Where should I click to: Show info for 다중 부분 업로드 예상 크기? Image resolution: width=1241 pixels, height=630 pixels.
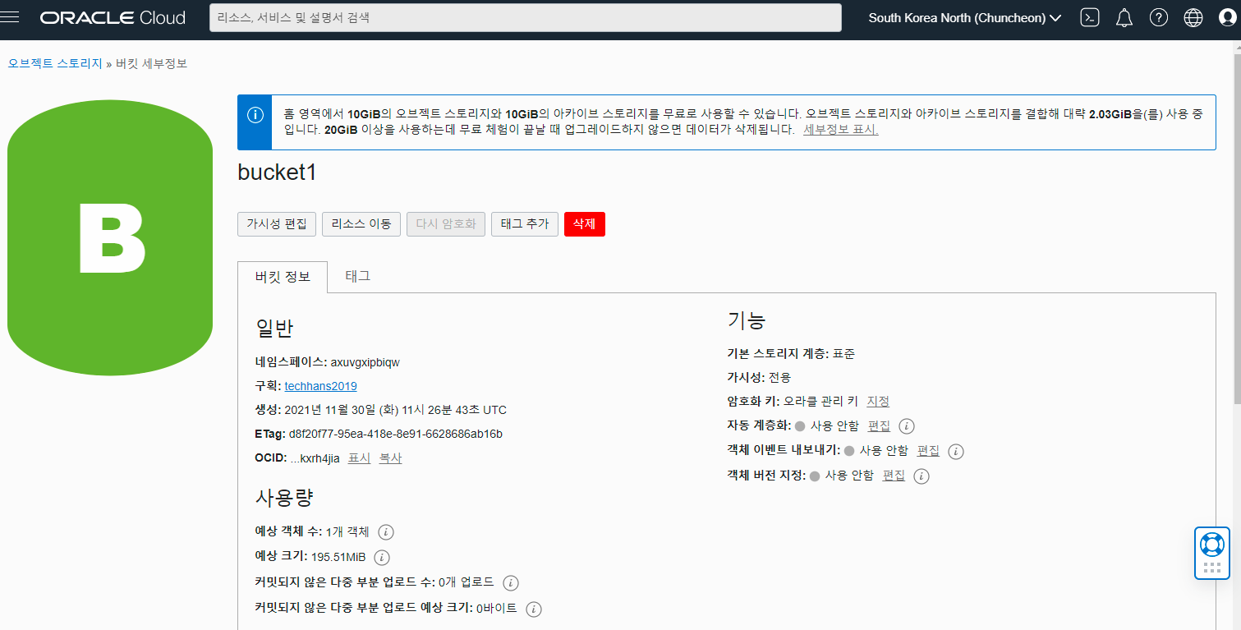pos(534,609)
